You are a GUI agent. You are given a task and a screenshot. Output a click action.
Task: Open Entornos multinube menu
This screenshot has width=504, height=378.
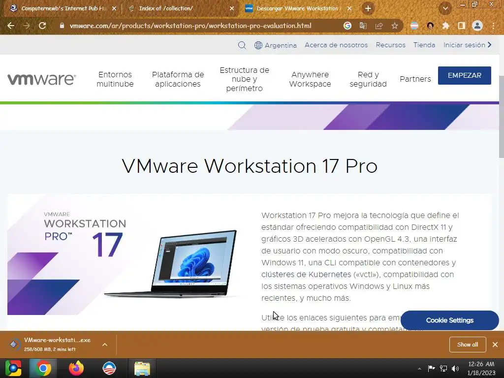[115, 79]
